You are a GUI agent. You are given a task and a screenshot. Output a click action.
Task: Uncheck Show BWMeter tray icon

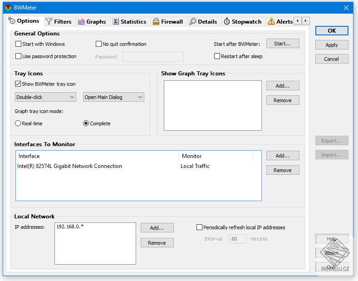click(18, 84)
